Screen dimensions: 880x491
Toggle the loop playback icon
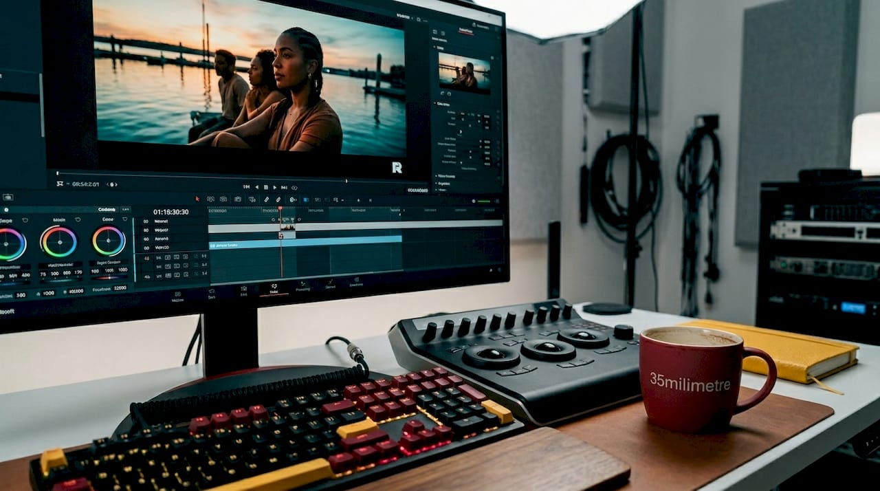click(294, 188)
